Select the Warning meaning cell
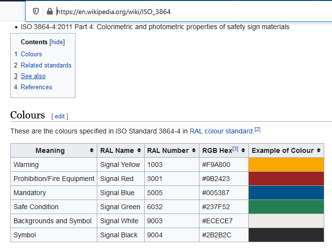The image size is (332, 248). 54,165
